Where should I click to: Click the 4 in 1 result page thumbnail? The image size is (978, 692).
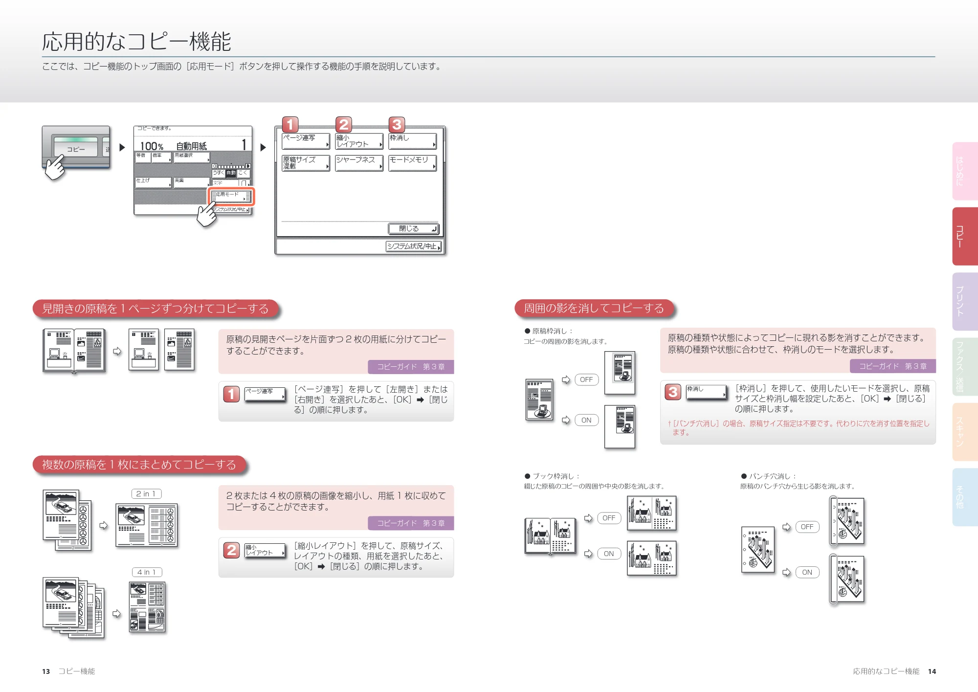coord(147,607)
